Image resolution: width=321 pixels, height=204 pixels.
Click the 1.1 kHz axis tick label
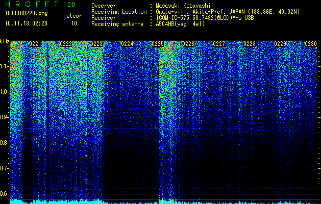tap(5, 66)
